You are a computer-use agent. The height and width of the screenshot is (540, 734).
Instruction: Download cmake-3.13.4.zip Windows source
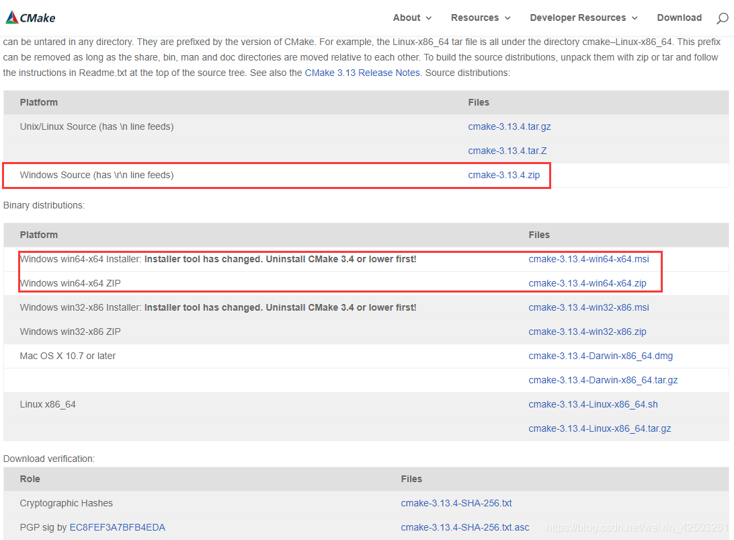point(503,175)
